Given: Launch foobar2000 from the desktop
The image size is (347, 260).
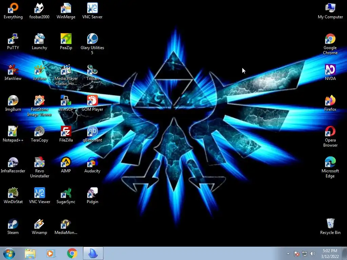Looking at the screenshot, I should (x=39, y=11).
